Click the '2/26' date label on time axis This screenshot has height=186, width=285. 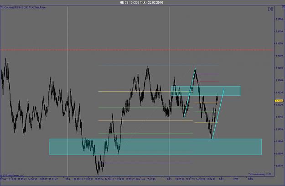(236, 179)
